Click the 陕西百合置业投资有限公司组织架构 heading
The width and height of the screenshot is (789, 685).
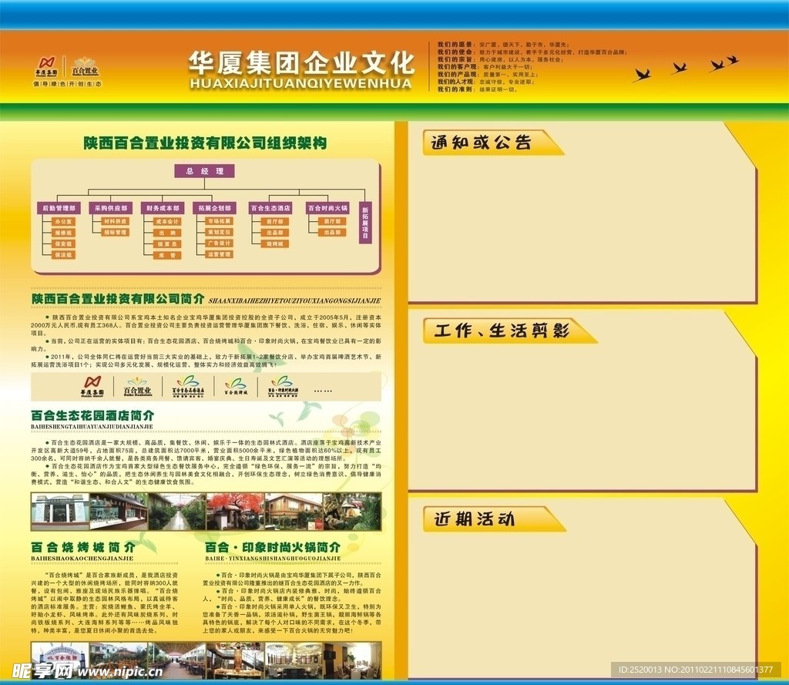click(205, 143)
